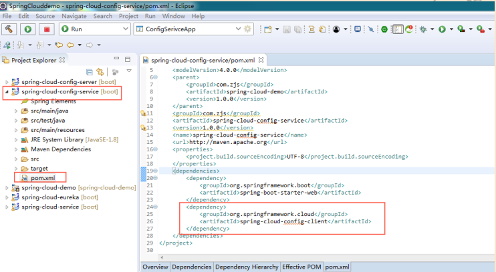Close the Project Explorer tab

click(62, 60)
